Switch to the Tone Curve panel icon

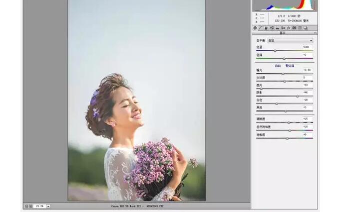tap(260, 28)
